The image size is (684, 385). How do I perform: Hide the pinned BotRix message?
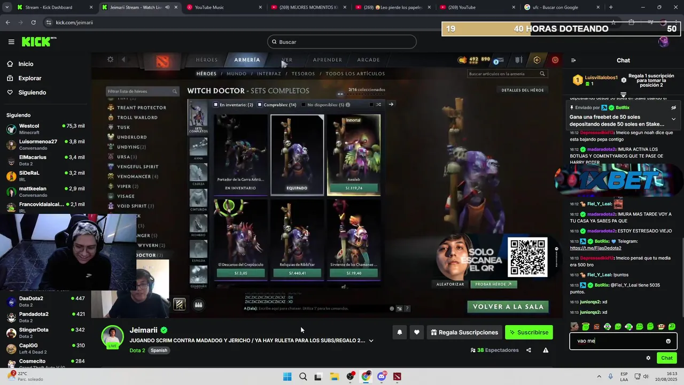[673, 107]
